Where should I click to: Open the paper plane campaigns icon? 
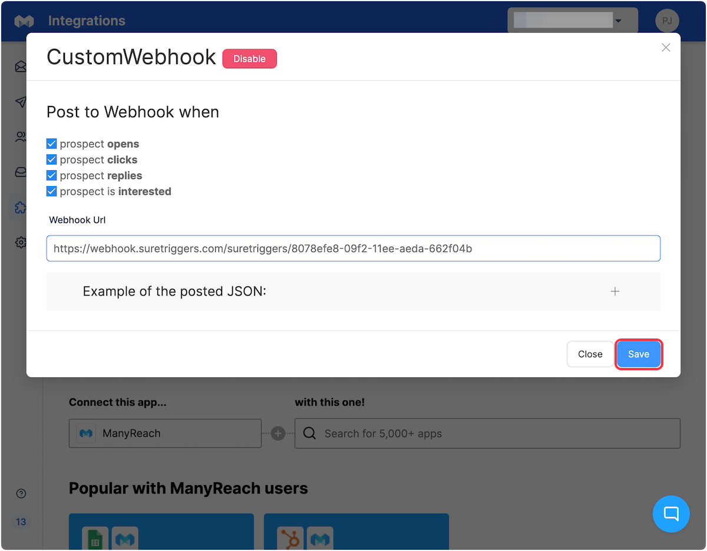coord(21,102)
